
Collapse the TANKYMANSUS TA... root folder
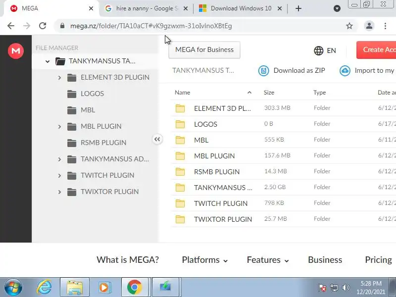pyautogui.click(x=48, y=61)
